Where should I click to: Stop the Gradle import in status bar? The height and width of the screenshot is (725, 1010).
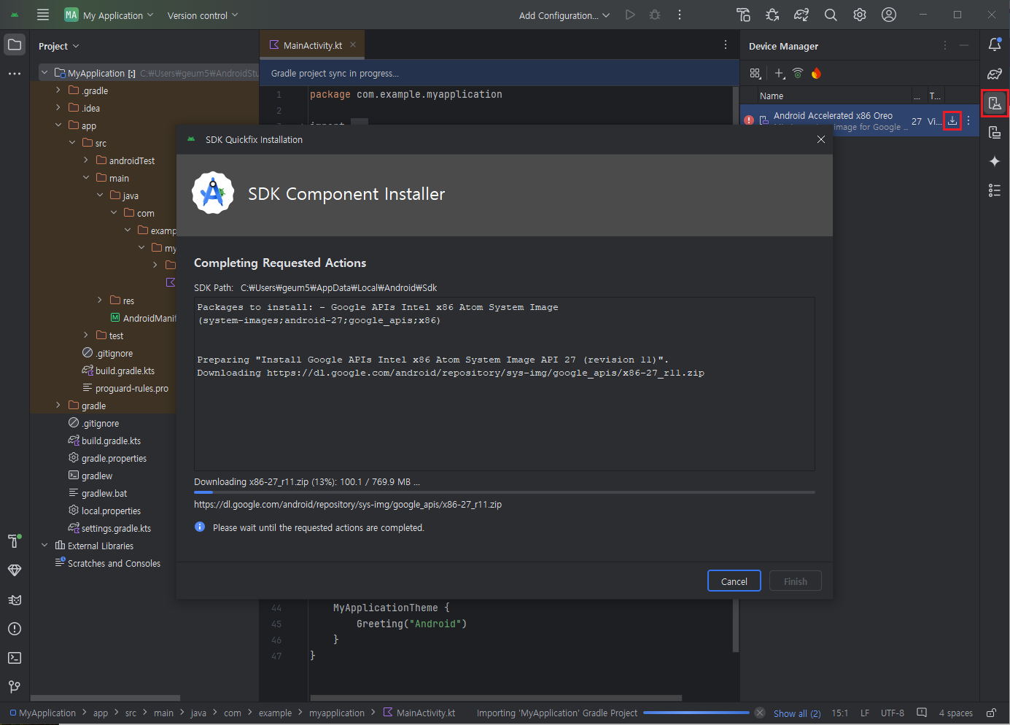tap(760, 713)
